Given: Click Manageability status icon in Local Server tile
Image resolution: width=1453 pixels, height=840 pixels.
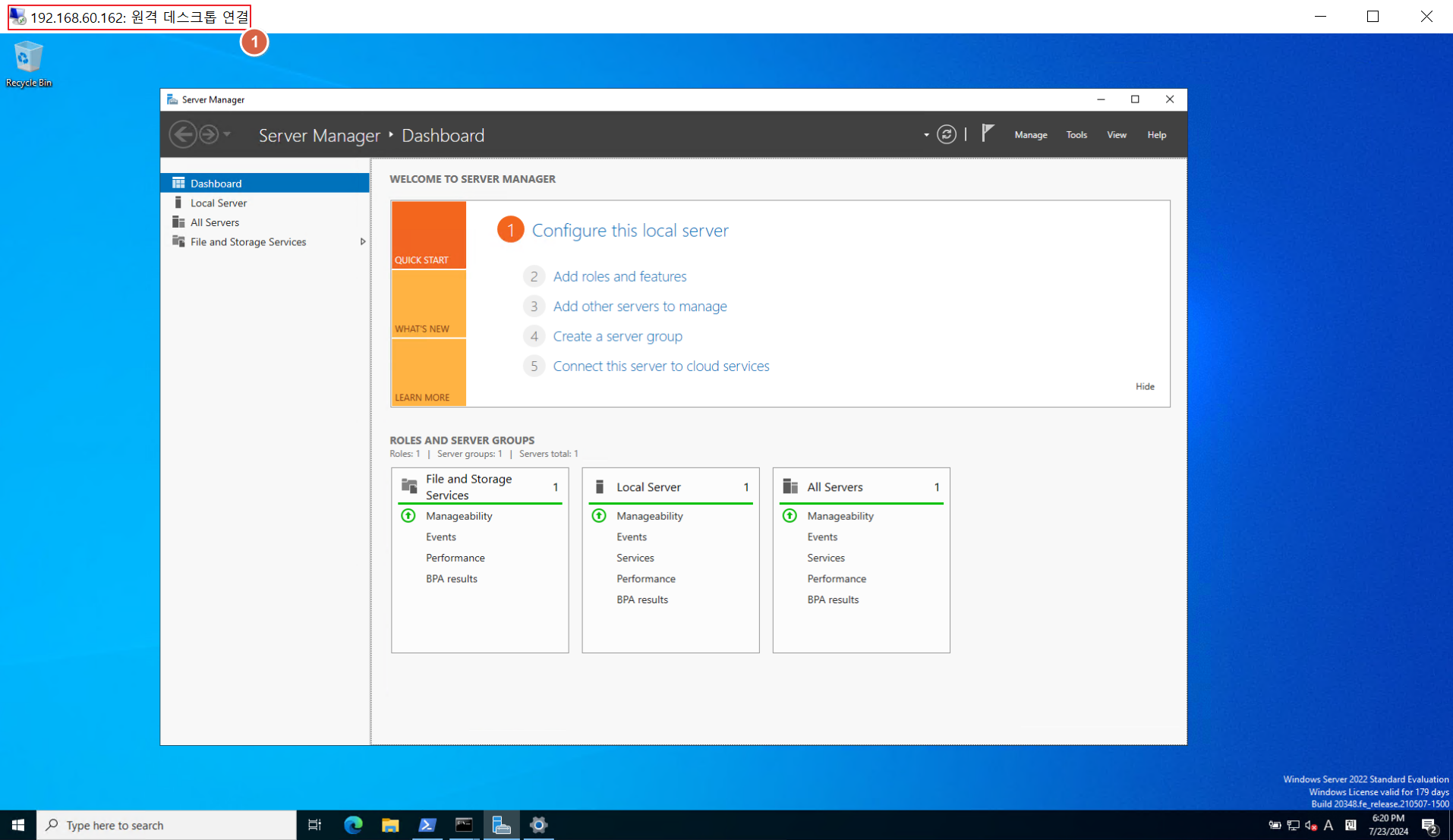Looking at the screenshot, I should (599, 516).
